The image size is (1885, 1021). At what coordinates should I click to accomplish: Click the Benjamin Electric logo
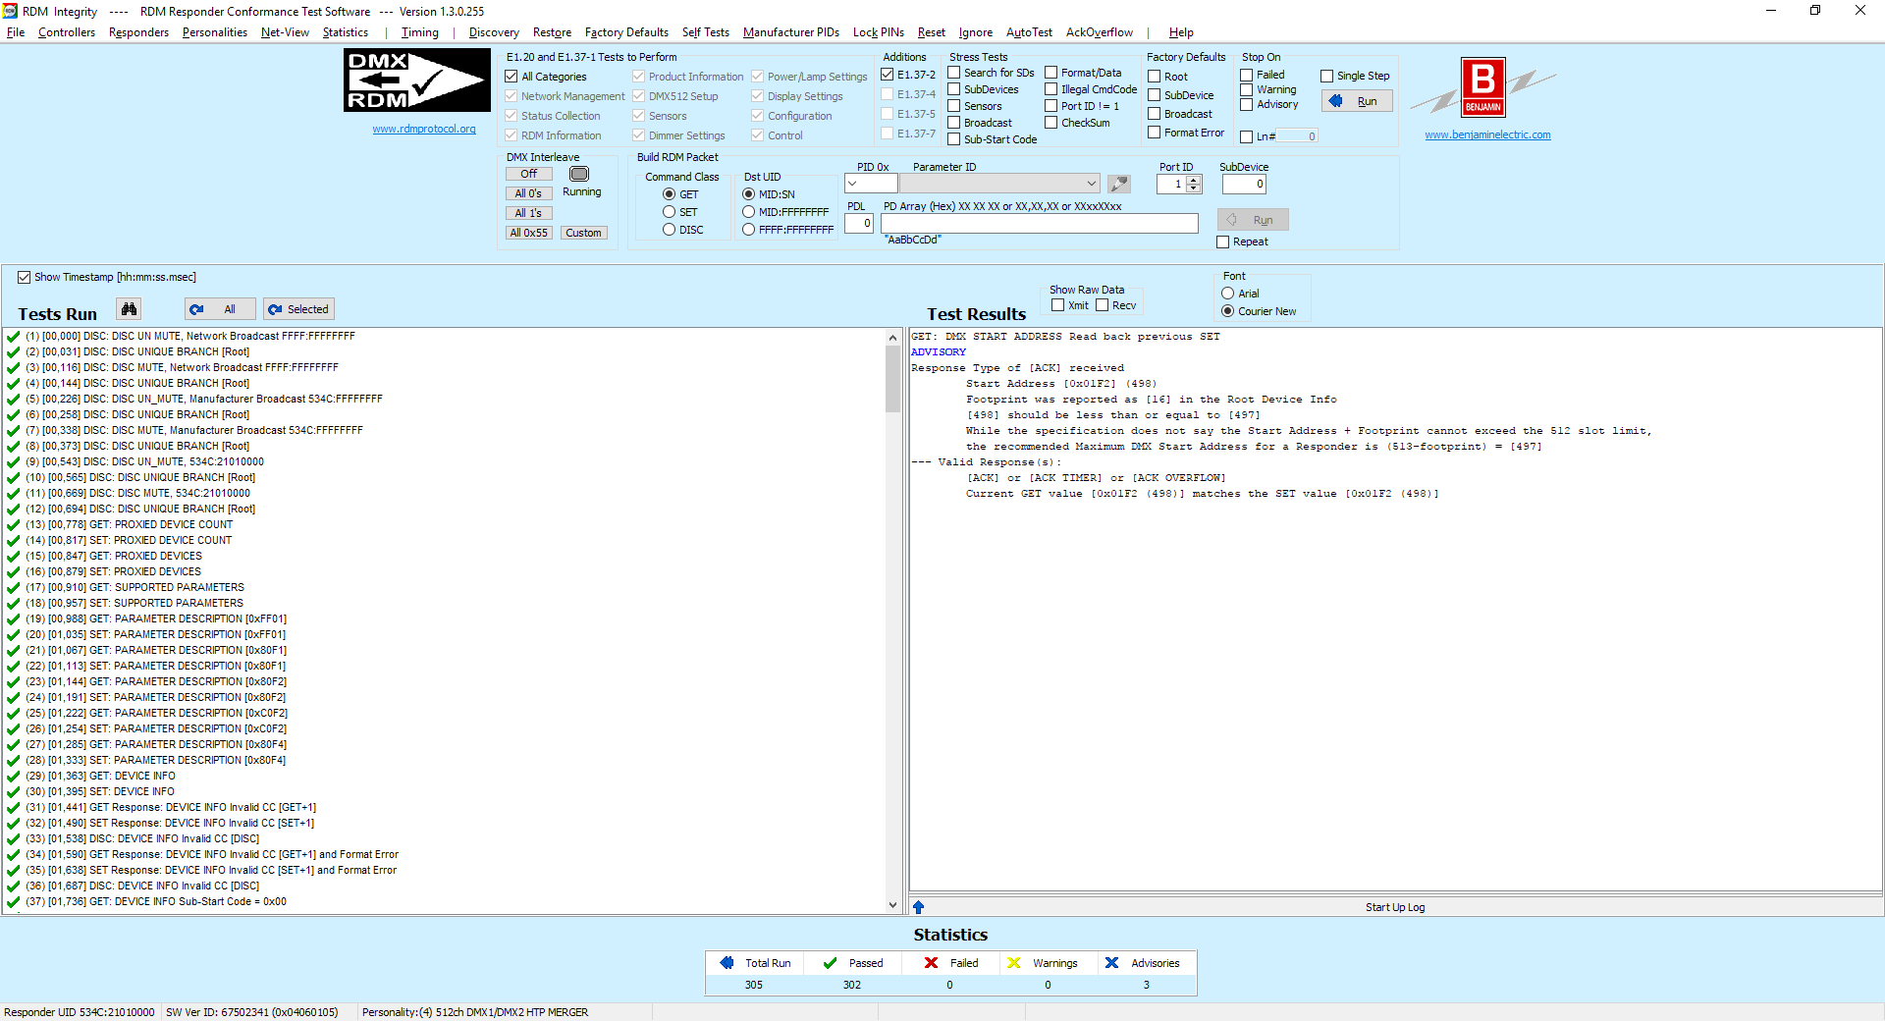(x=1482, y=87)
